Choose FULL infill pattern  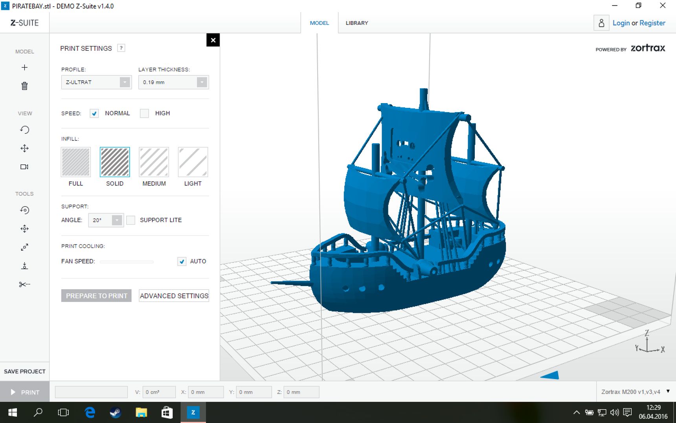[x=76, y=162]
